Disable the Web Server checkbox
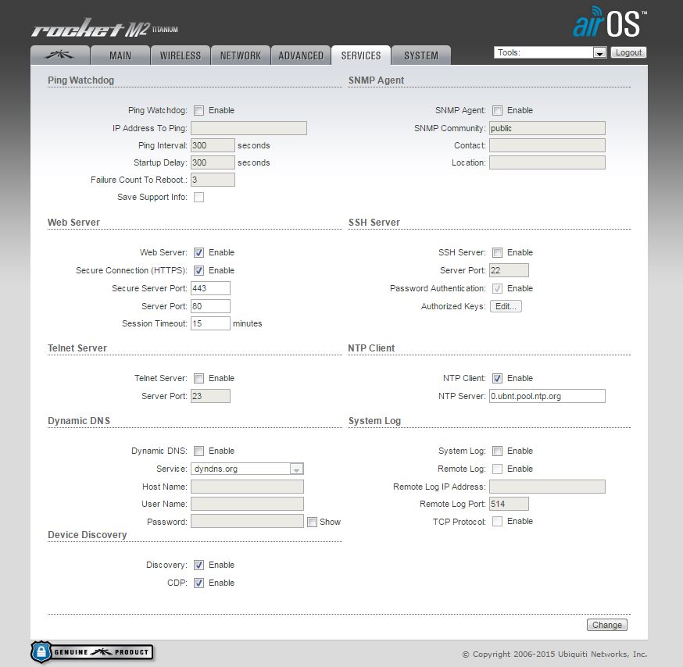 click(198, 252)
